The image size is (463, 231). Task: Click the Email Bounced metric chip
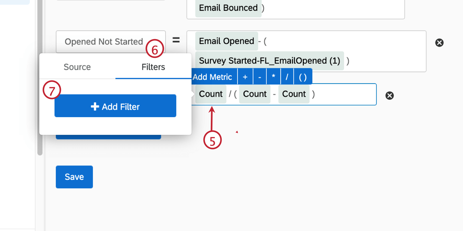click(228, 8)
